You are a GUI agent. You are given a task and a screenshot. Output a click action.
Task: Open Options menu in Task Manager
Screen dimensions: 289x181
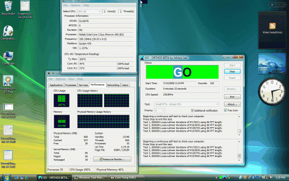point(61,79)
